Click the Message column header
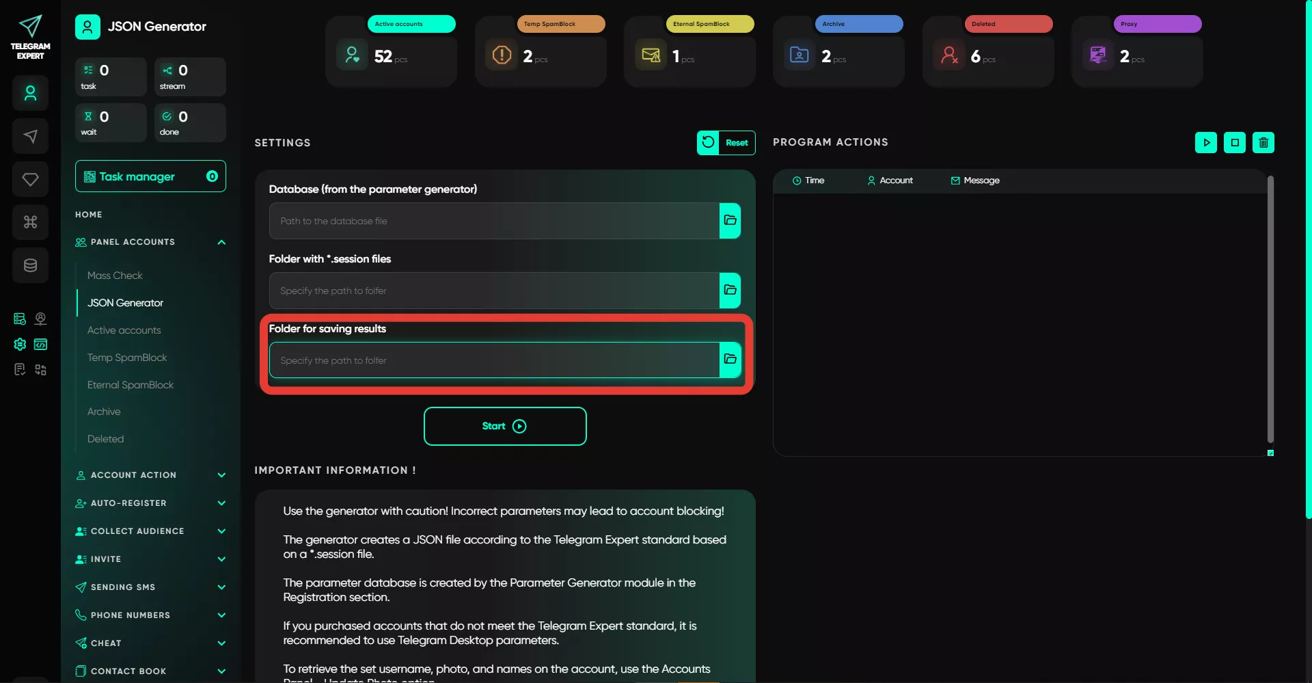The width and height of the screenshot is (1312, 683). point(975,180)
